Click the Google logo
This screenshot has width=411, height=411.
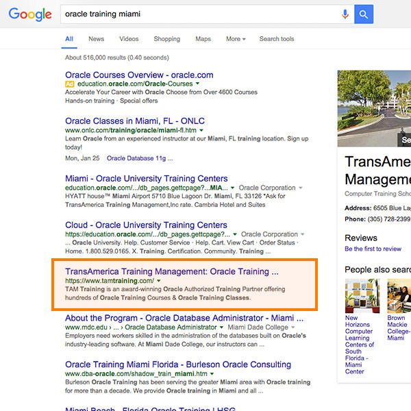coord(30,14)
